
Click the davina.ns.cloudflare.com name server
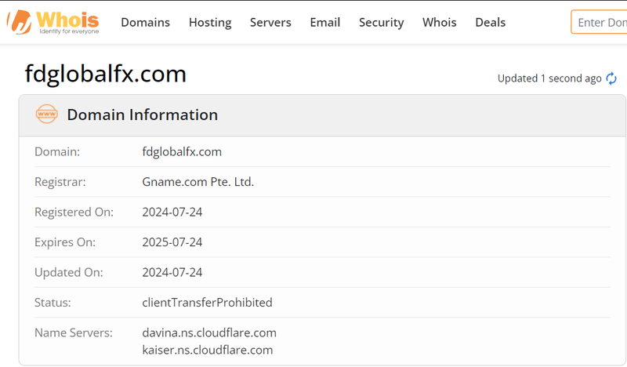[209, 332]
